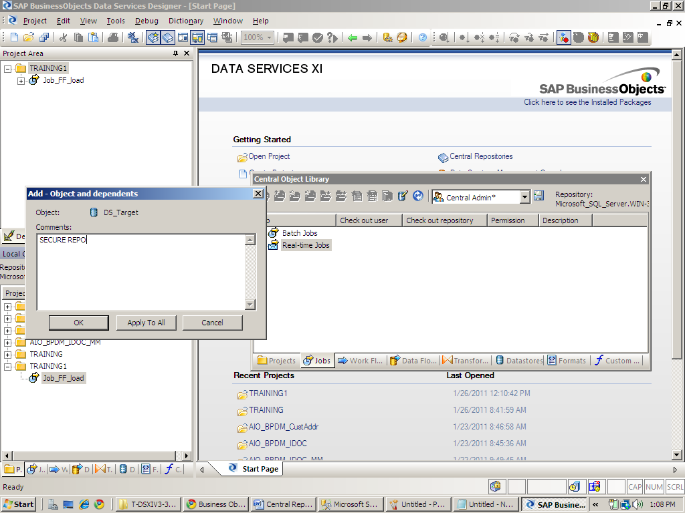Click the Save icon next to Central Admin
The image size is (685, 513).
click(539, 196)
